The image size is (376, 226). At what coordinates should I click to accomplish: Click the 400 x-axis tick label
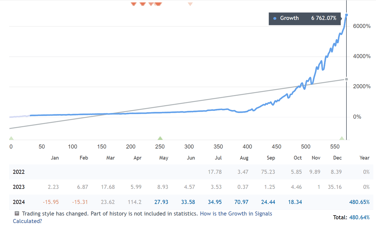click(247, 147)
